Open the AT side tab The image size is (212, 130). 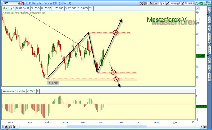pos(210,28)
